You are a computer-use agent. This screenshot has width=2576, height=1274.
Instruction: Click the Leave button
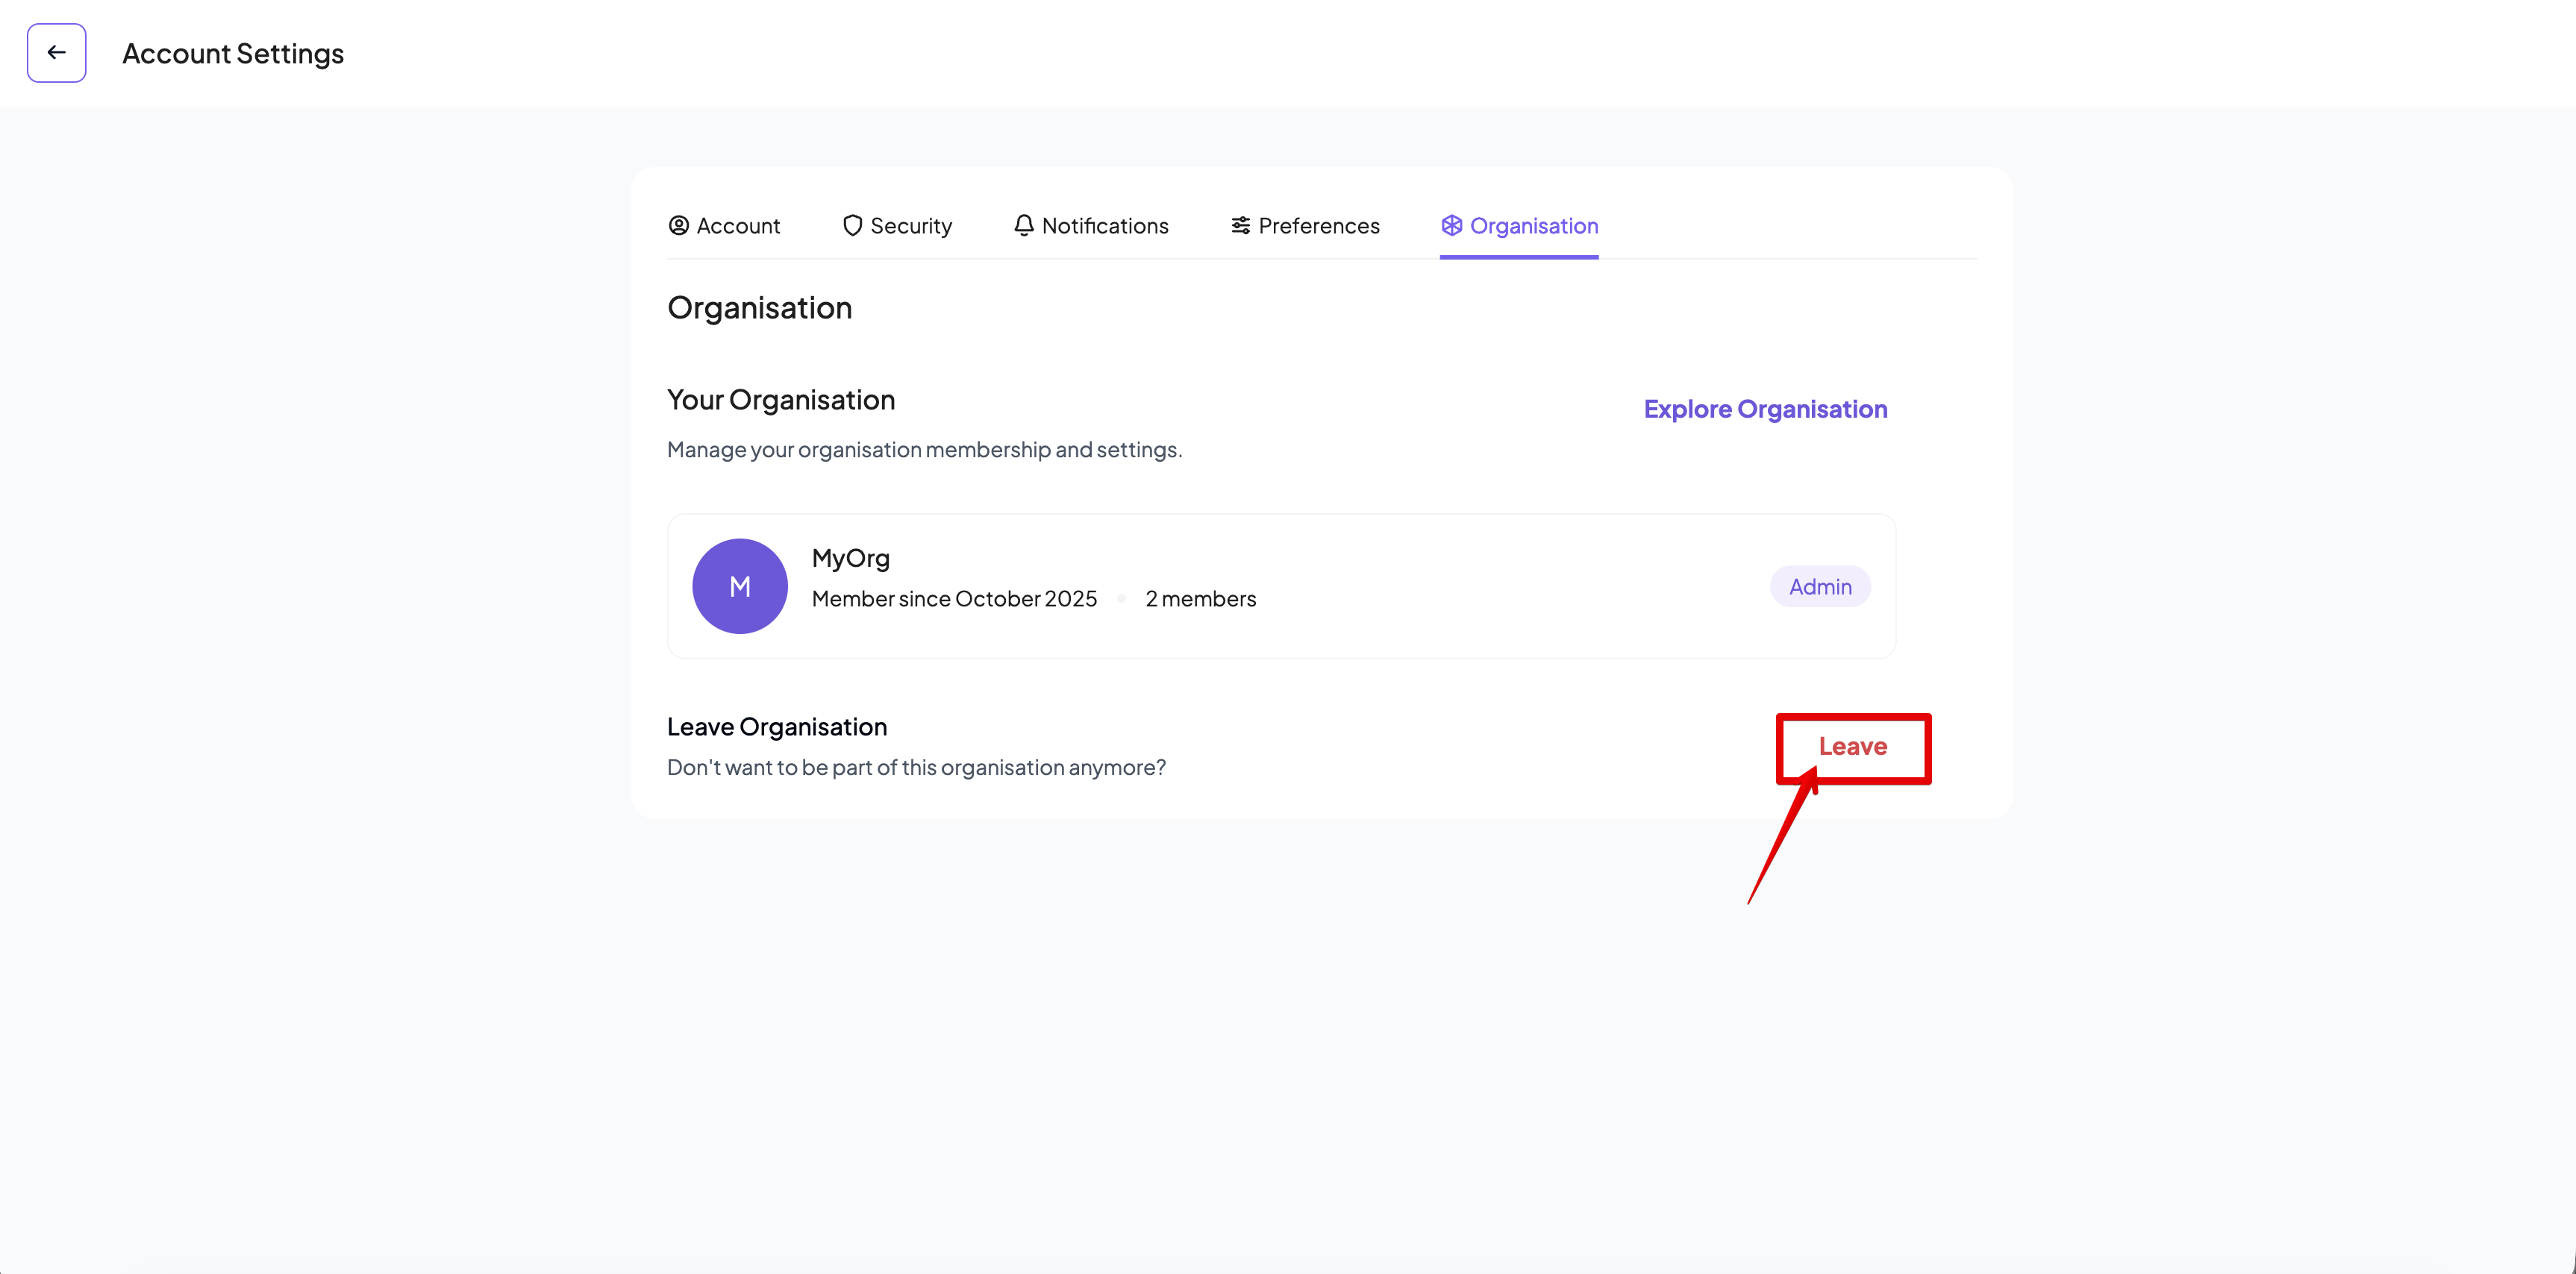pyautogui.click(x=1852, y=747)
